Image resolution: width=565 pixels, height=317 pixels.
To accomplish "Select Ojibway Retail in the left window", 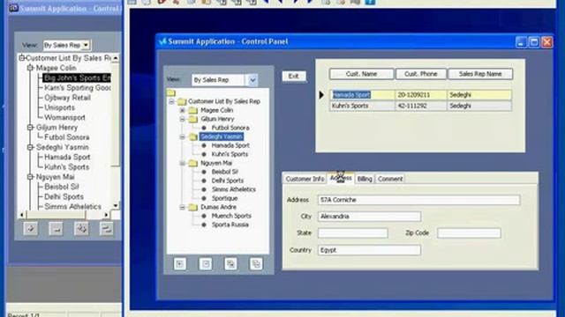I will click(67, 98).
